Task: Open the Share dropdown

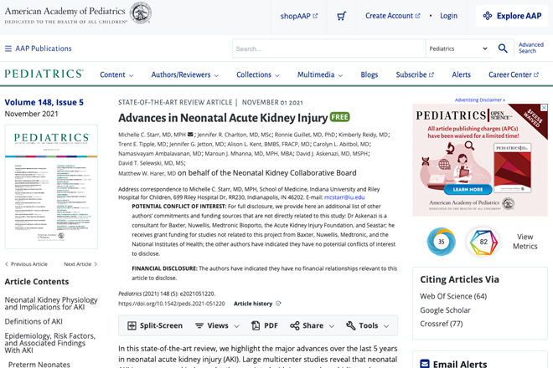Action: pos(313,325)
